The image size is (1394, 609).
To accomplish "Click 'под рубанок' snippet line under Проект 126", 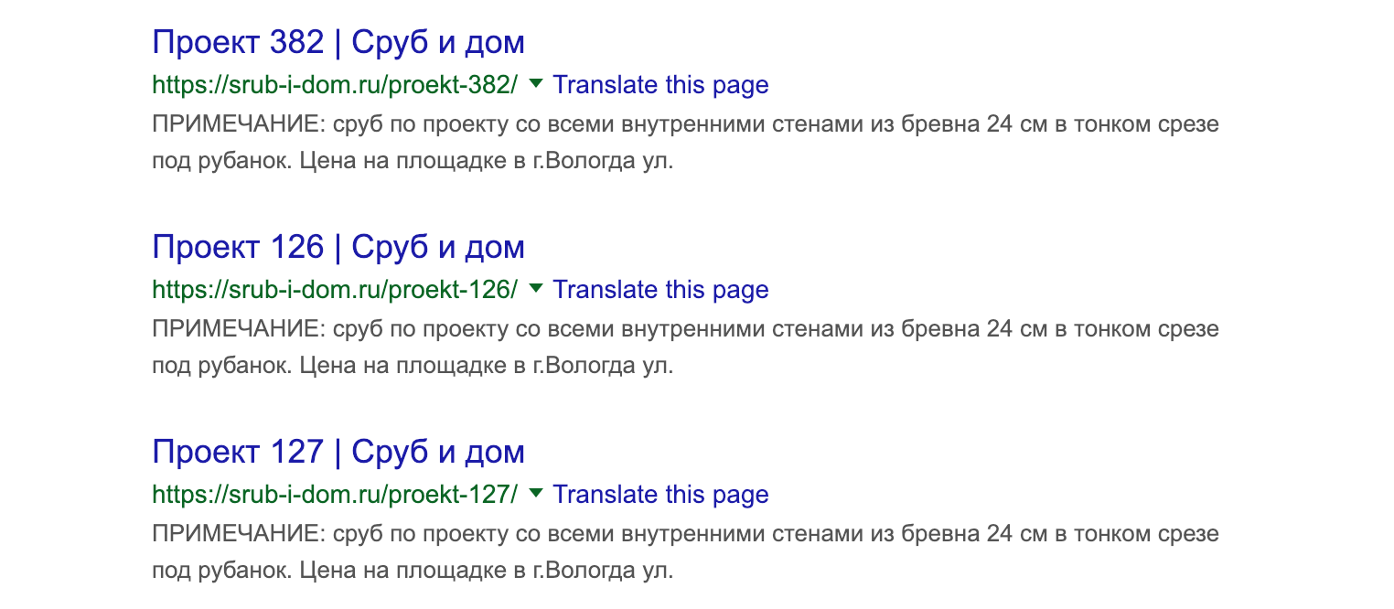I will tap(412, 367).
